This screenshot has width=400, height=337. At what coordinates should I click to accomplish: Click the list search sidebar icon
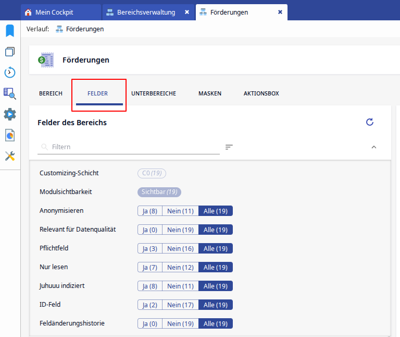coord(10,93)
